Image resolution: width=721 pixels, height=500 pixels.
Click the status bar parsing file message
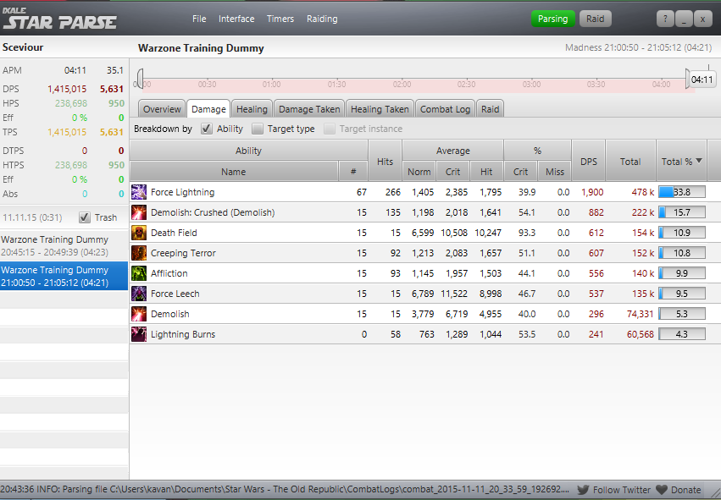pos(285,490)
